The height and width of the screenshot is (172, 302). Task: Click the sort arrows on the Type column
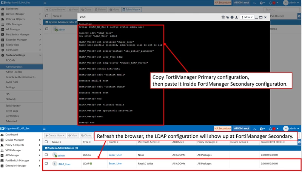point(89,142)
